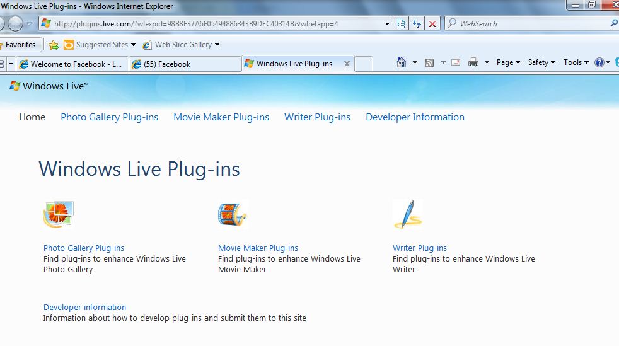The height and width of the screenshot is (346, 619).
Task: Expand Web Slice Gallery dropdown arrow
Action: point(217,45)
